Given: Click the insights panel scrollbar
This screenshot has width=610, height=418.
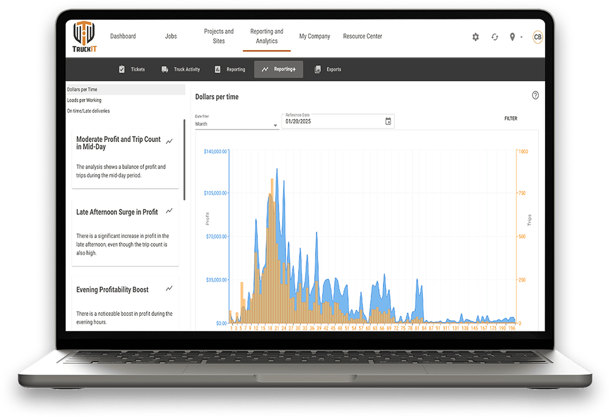Looking at the screenshot, I should [184, 159].
